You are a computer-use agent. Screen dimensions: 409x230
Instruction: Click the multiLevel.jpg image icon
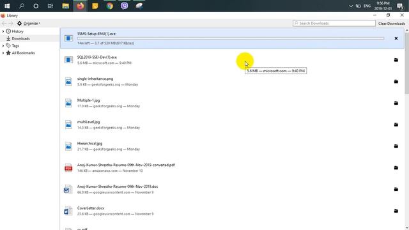(68, 125)
